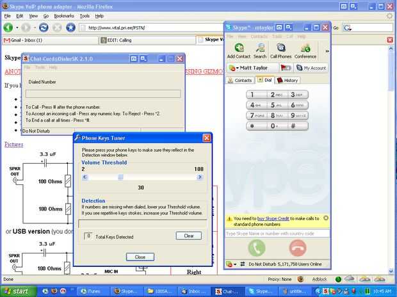Click Skype name or number input field
The height and width of the screenshot is (297, 397).
click(x=277, y=234)
